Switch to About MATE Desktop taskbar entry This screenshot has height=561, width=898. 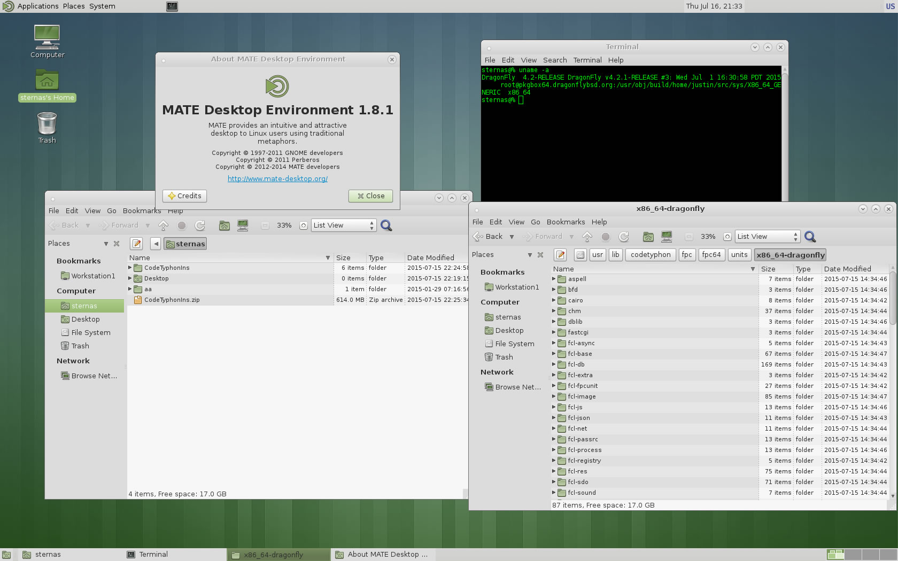coord(382,555)
